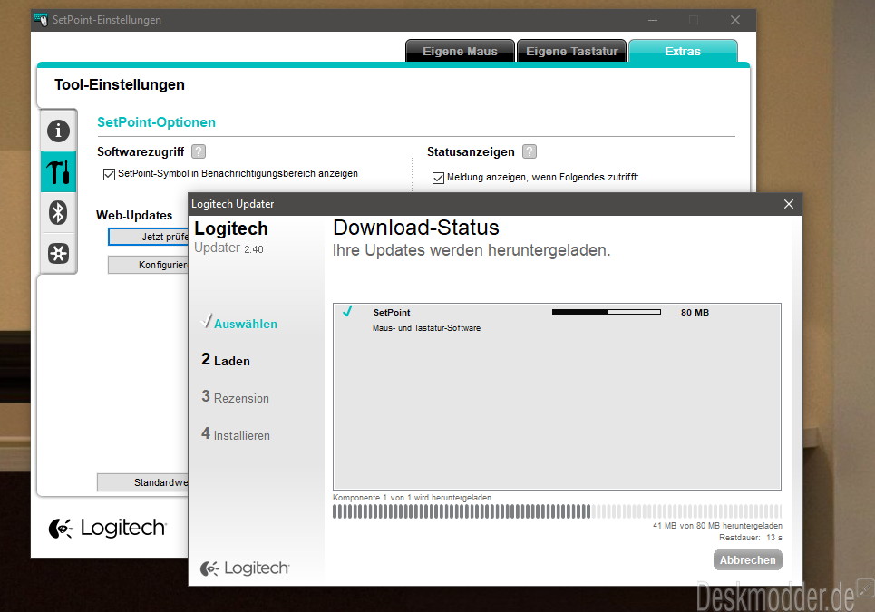Click the Ihre Updates werden heruntergeladen text
Screen dimensions: 875x612
(472, 250)
